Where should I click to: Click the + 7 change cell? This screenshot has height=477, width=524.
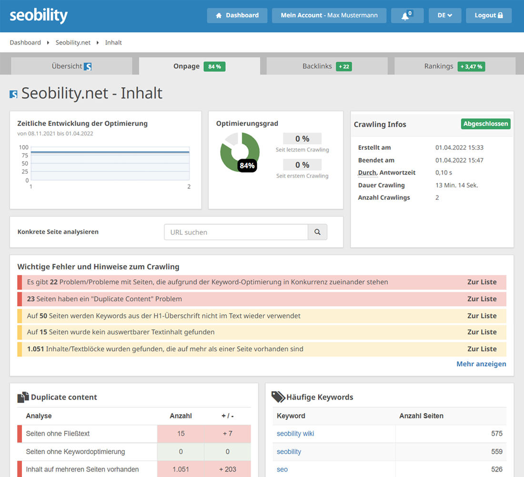[228, 434]
